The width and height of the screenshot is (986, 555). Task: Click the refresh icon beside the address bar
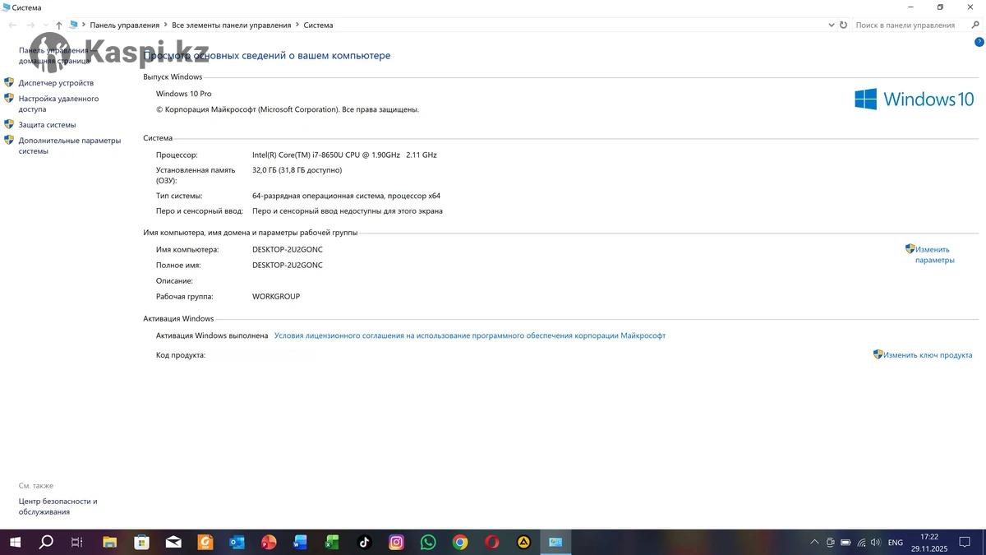point(843,25)
